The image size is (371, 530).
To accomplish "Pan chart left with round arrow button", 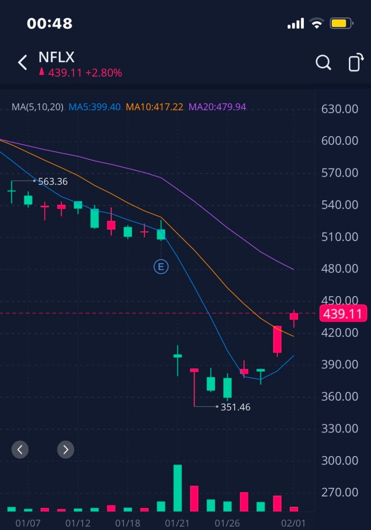I will point(20,450).
